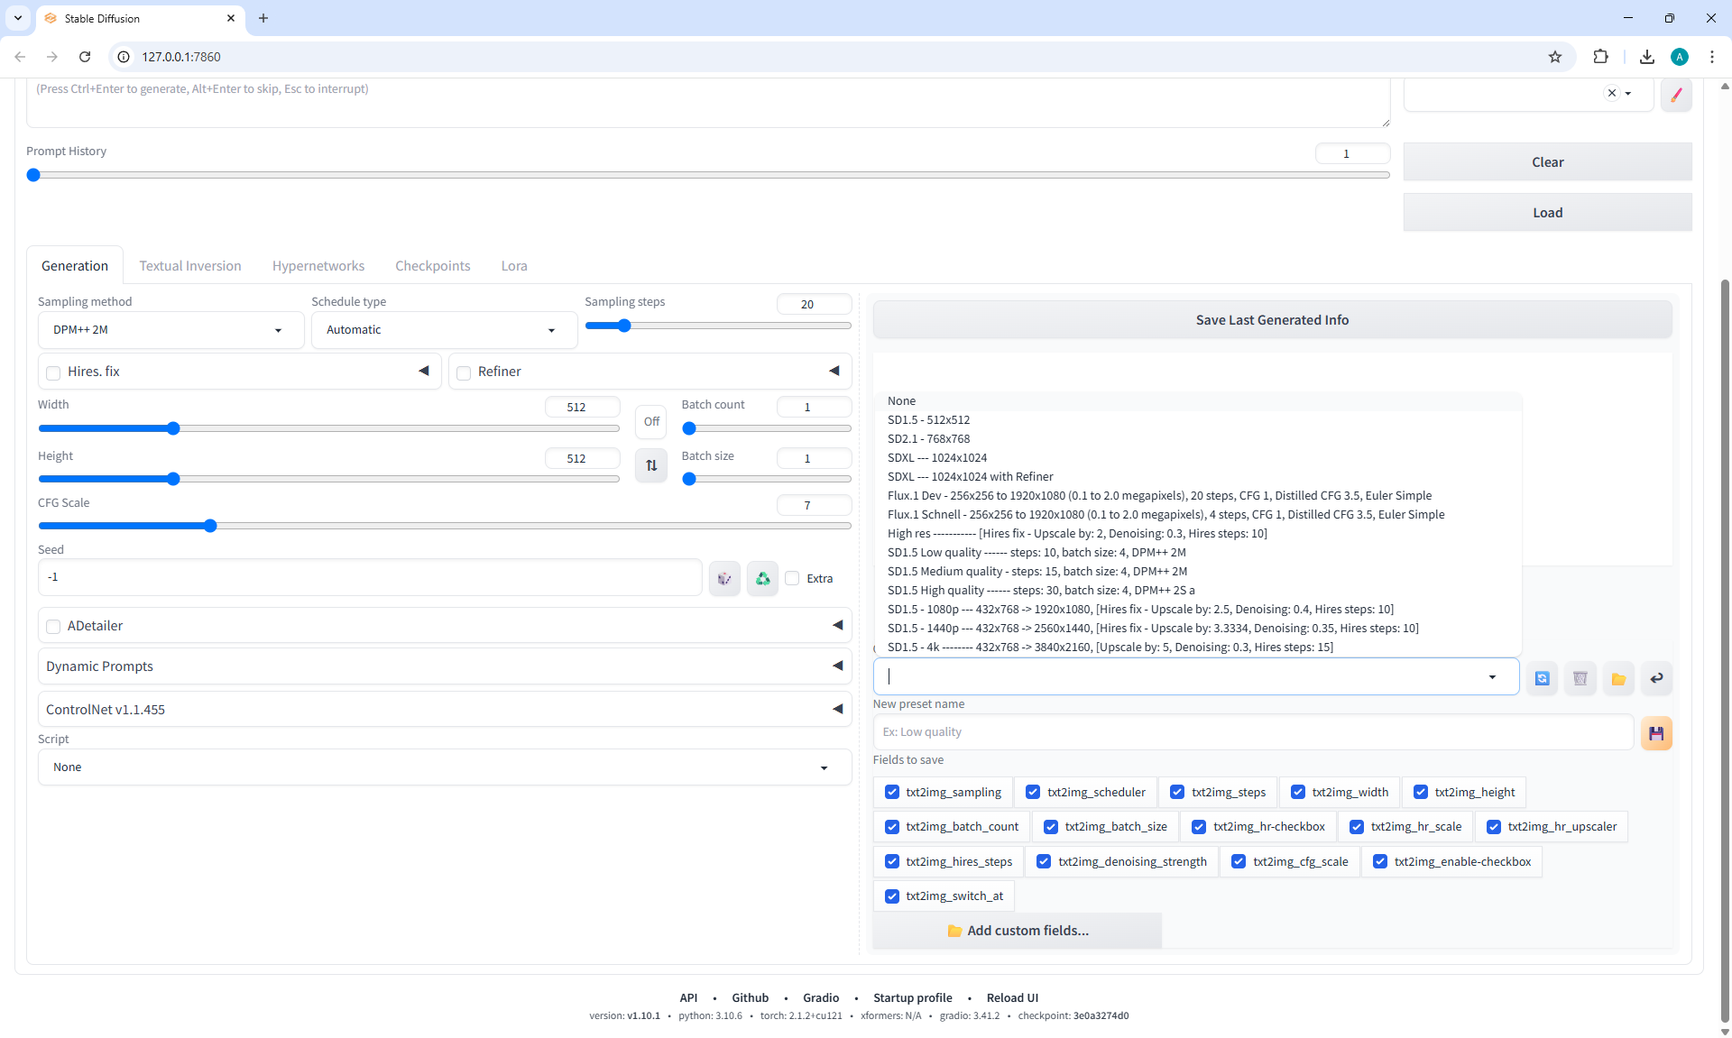The image size is (1732, 1038).
Task: Select the SDXL --- 1024x1024 with Refiner preset
Action: coord(970,476)
